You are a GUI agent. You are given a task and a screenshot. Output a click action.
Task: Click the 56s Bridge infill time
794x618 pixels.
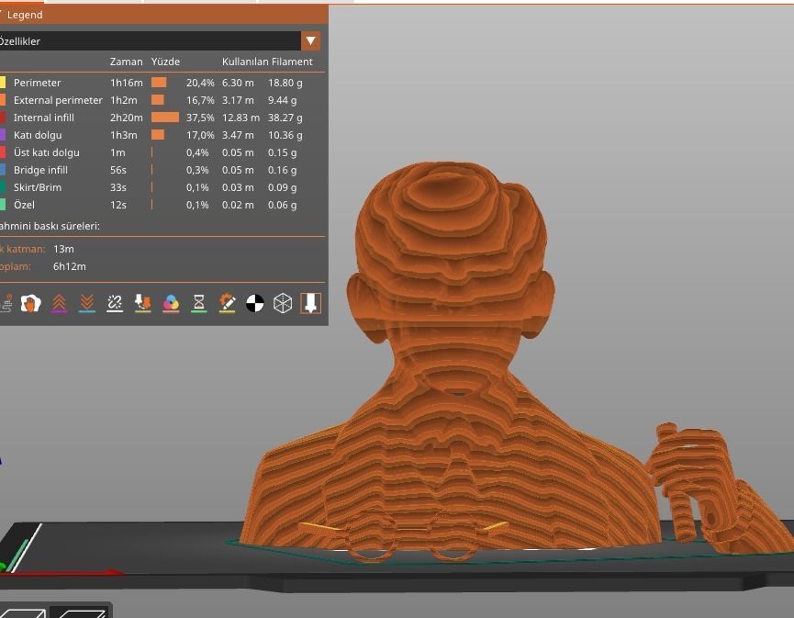click(118, 170)
